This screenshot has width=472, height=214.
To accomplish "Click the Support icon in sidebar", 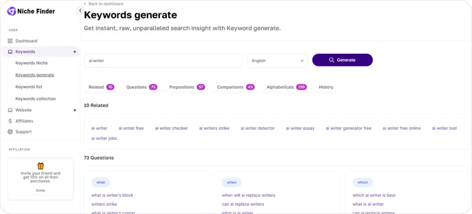I will tap(10, 132).
